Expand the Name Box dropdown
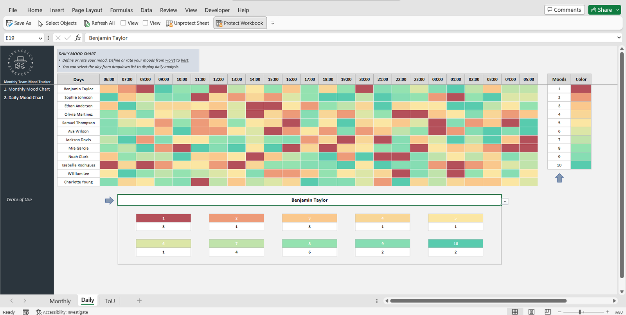 point(40,38)
